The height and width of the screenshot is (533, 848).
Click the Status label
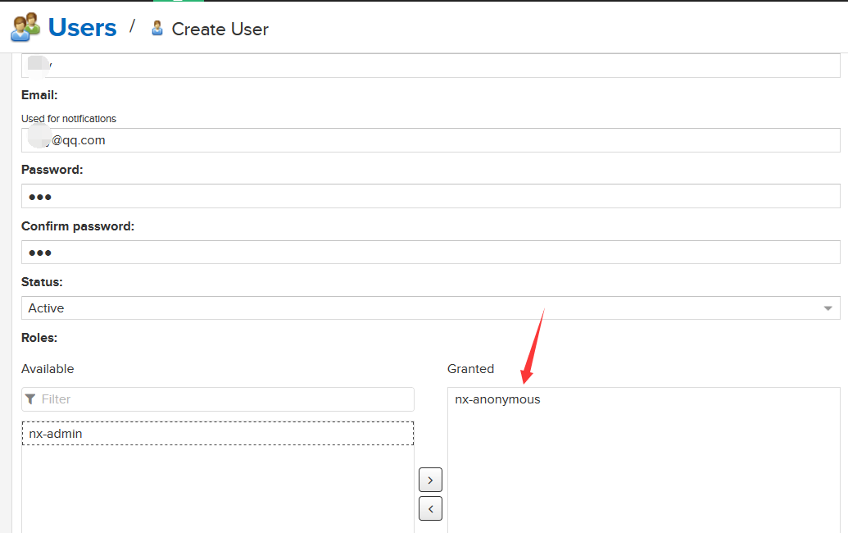(42, 282)
